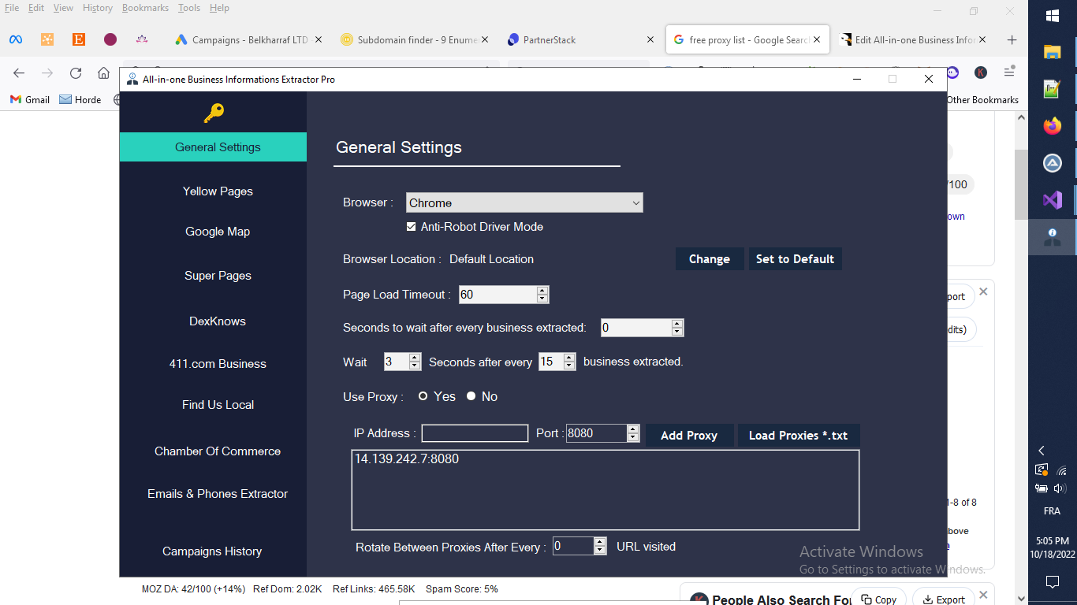Screen dimensions: 1077x605
Task: Close the free proxy list tab
Action: click(817, 39)
